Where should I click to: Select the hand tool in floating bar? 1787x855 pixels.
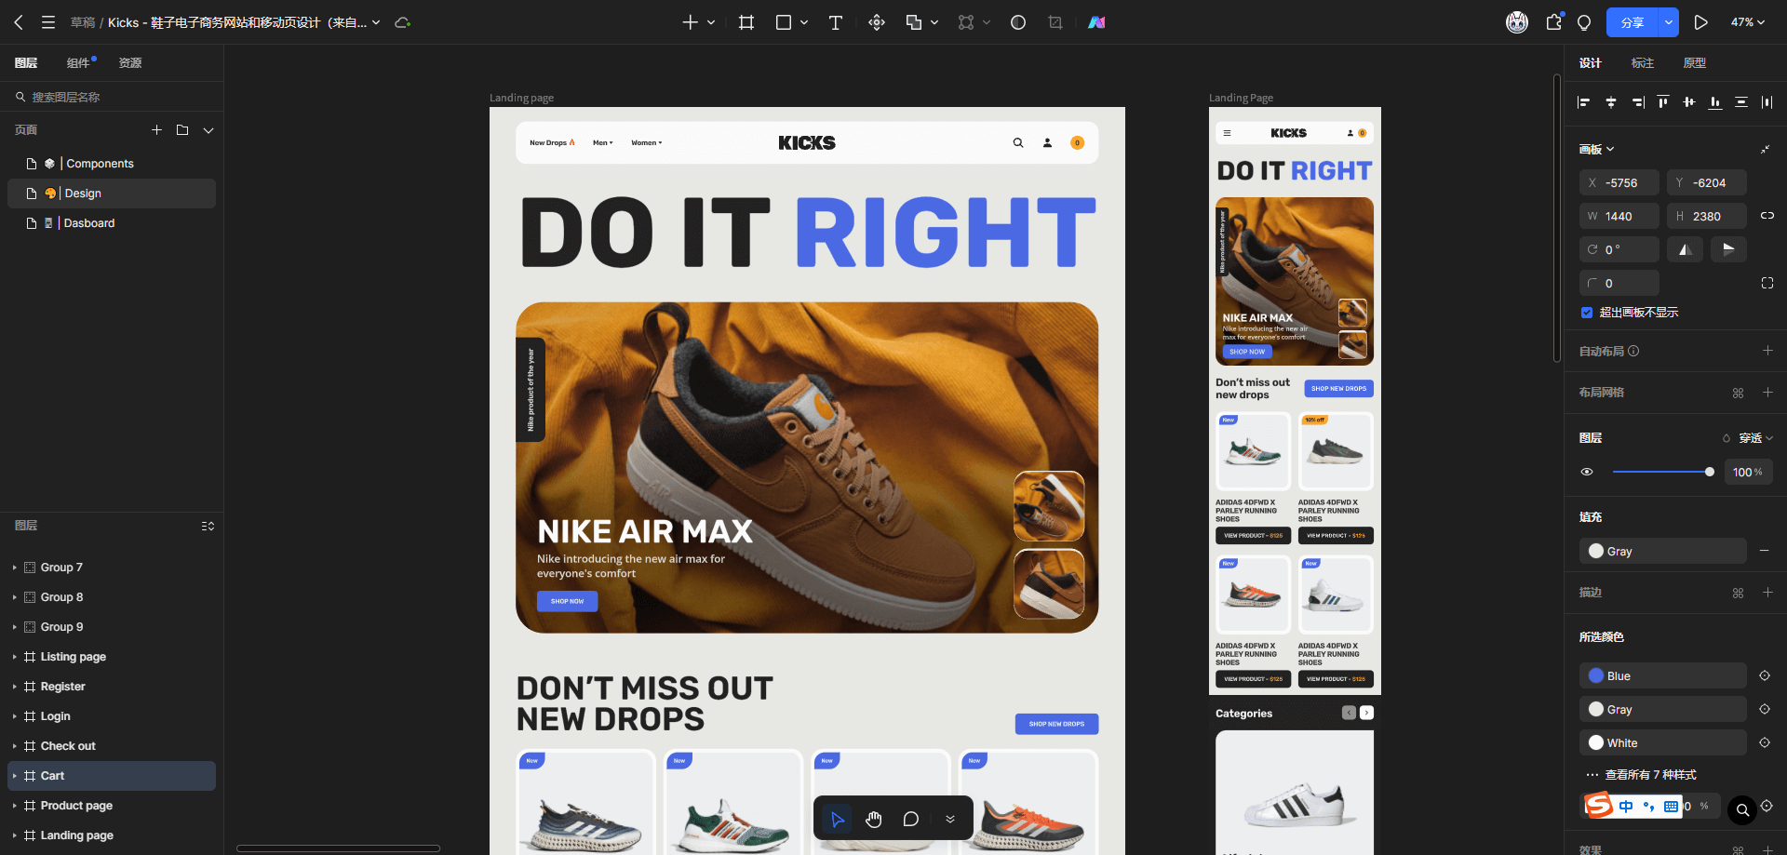tap(874, 819)
